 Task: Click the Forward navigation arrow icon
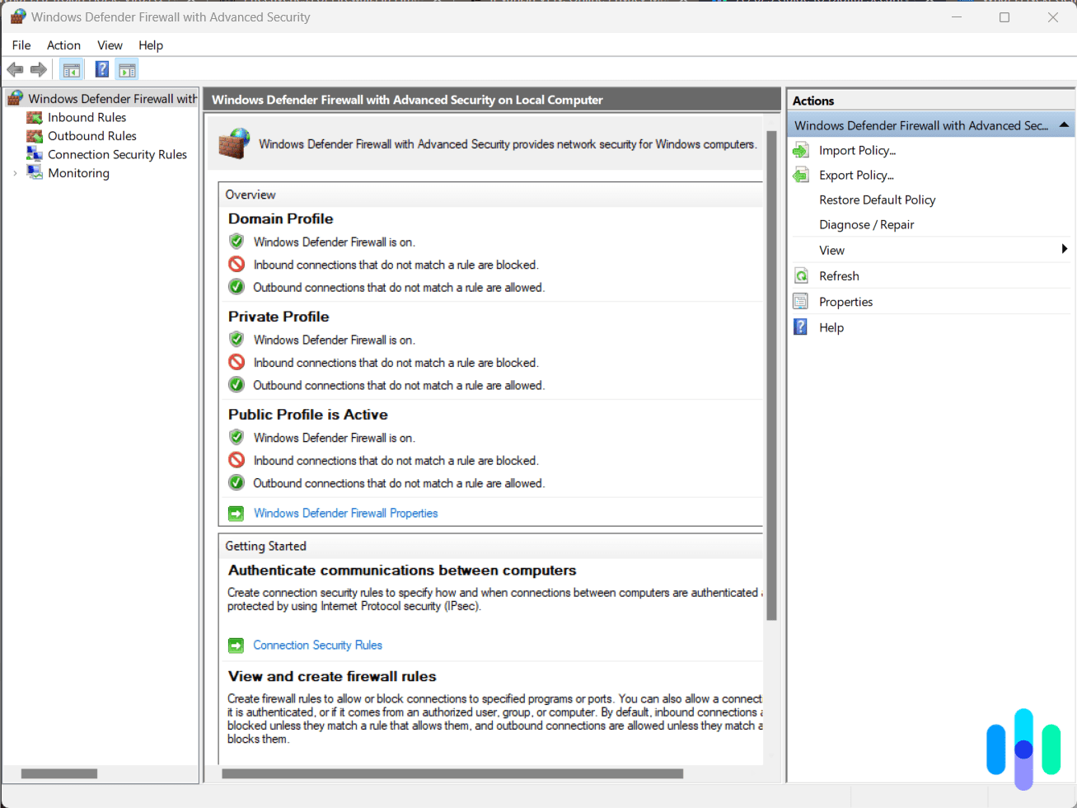pyautogui.click(x=38, y=69)
